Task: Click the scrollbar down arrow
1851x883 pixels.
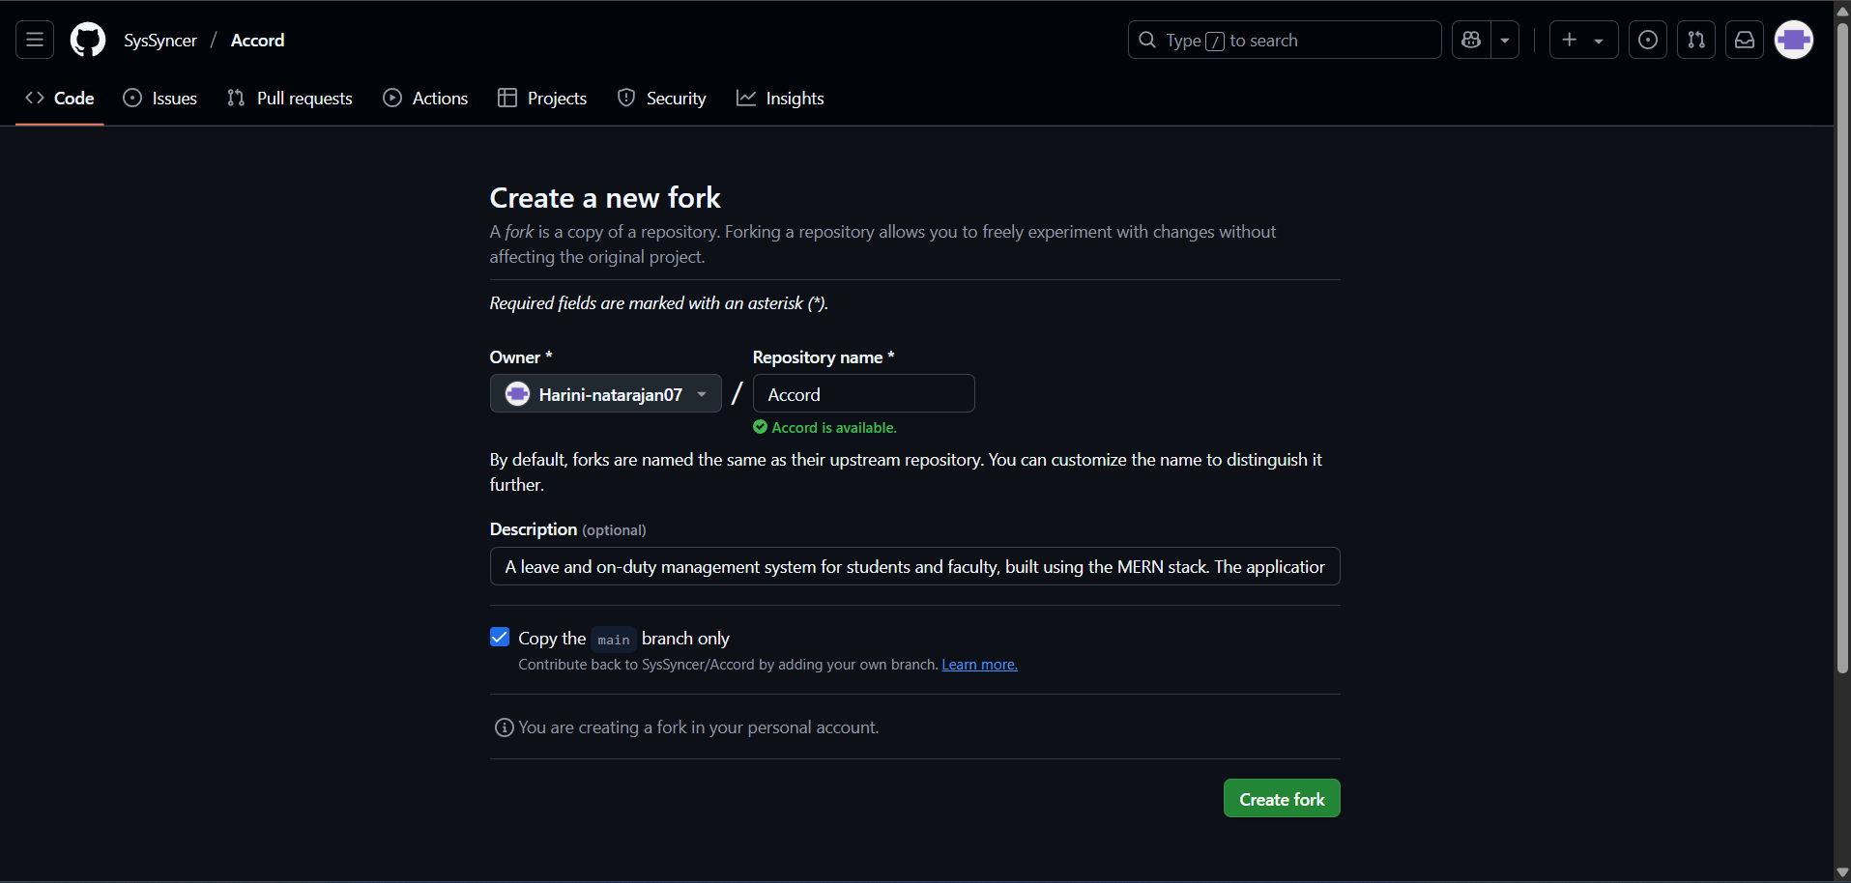Action: [x=1842, y=872]
